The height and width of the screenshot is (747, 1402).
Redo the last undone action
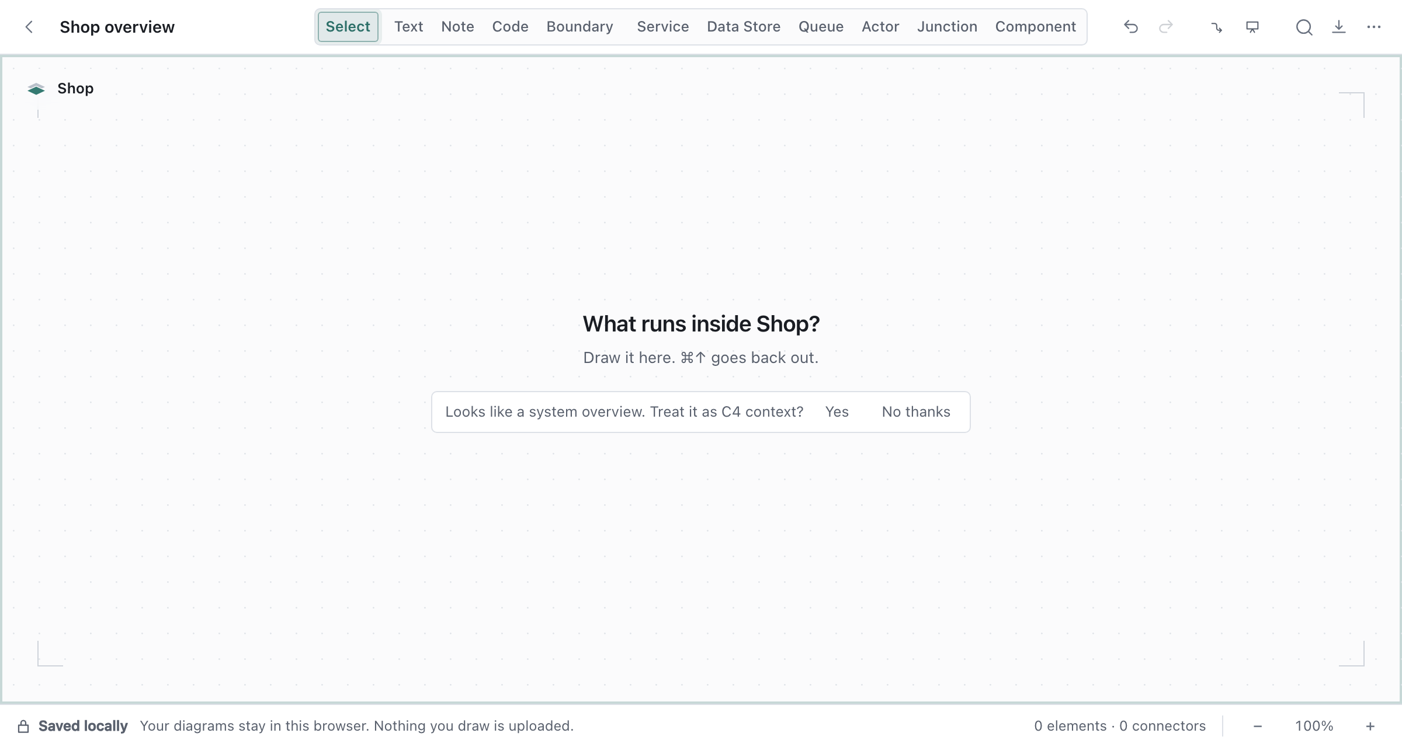click(1166, 27)
